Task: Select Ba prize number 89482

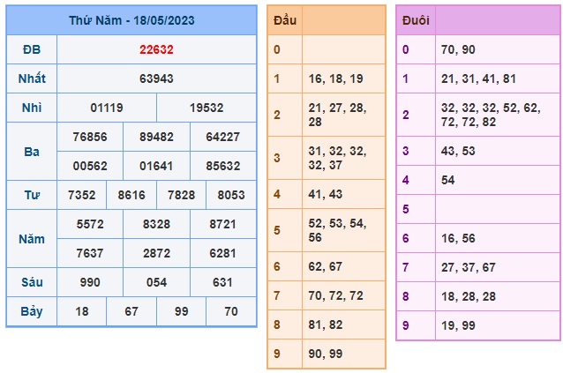Action: (x=156, y=137)
